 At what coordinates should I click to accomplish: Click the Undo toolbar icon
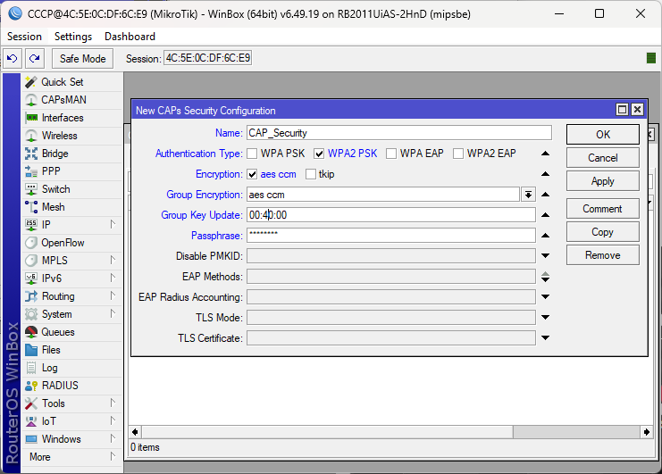point(13,58)
